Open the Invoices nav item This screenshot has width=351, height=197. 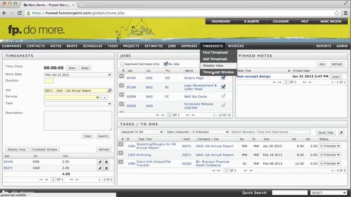[236, 46]
